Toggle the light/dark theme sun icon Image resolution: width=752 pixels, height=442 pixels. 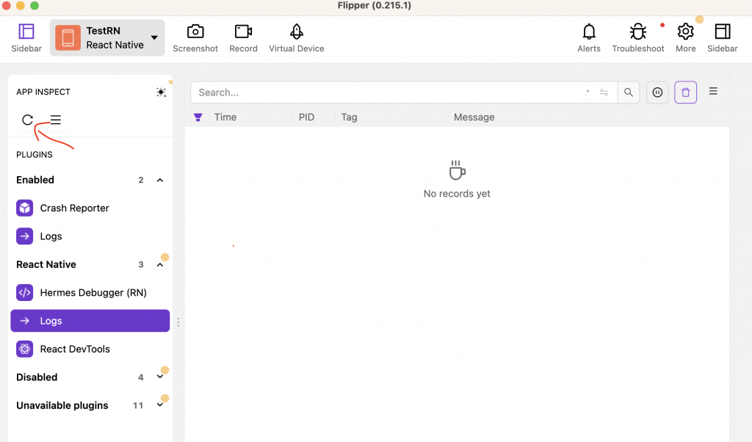point(161,92)
